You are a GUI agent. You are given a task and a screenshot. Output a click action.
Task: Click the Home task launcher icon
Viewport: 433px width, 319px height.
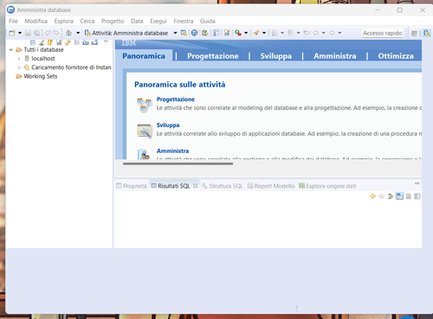pos(69,33)
